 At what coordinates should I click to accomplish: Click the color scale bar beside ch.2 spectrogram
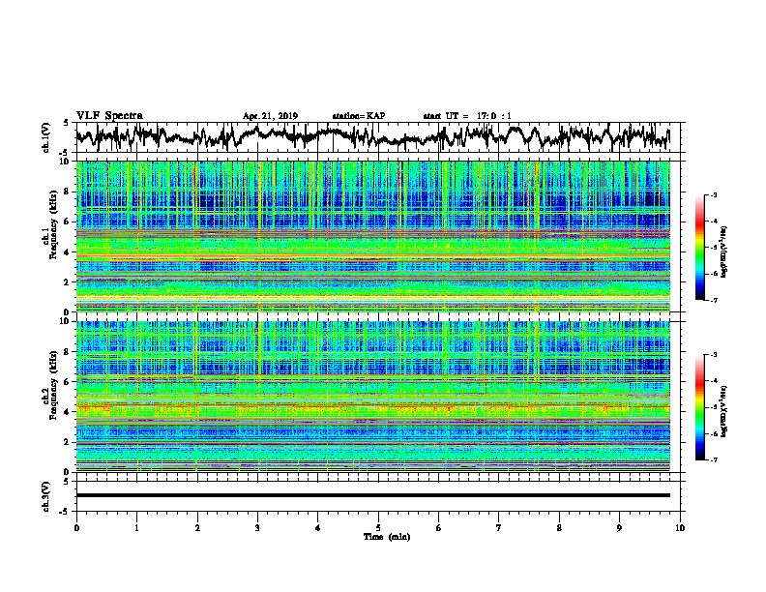click(700, 407)
